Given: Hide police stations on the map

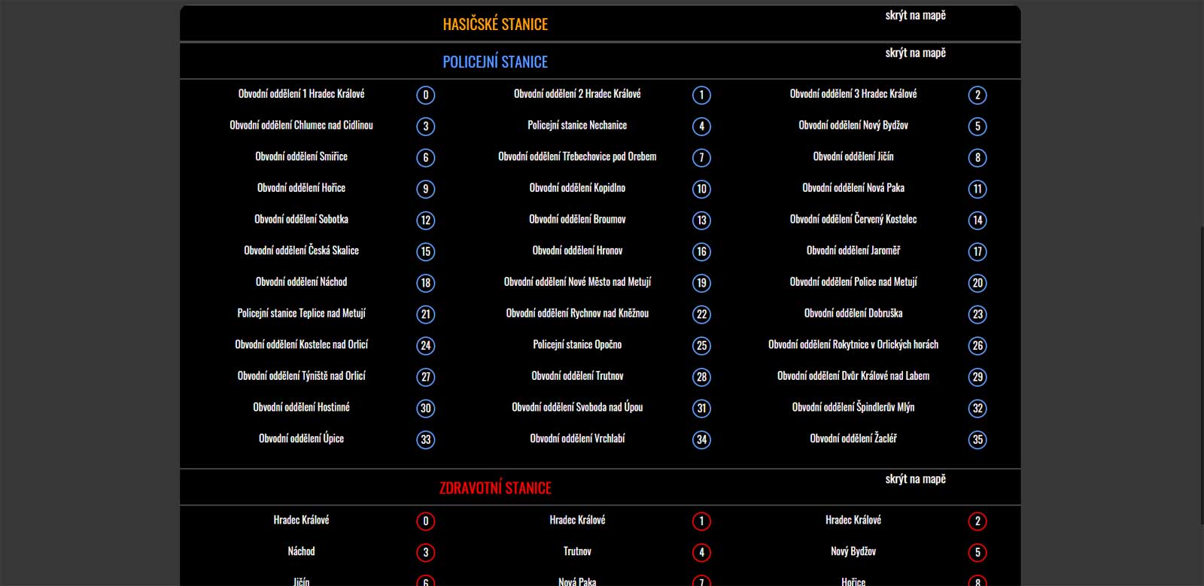Looking at the screenshot, I should tap(915, 53).
